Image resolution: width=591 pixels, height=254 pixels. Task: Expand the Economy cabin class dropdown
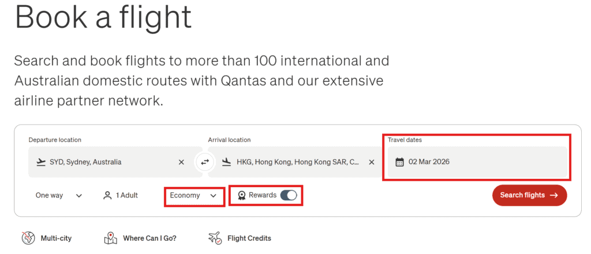coord(193,196)
